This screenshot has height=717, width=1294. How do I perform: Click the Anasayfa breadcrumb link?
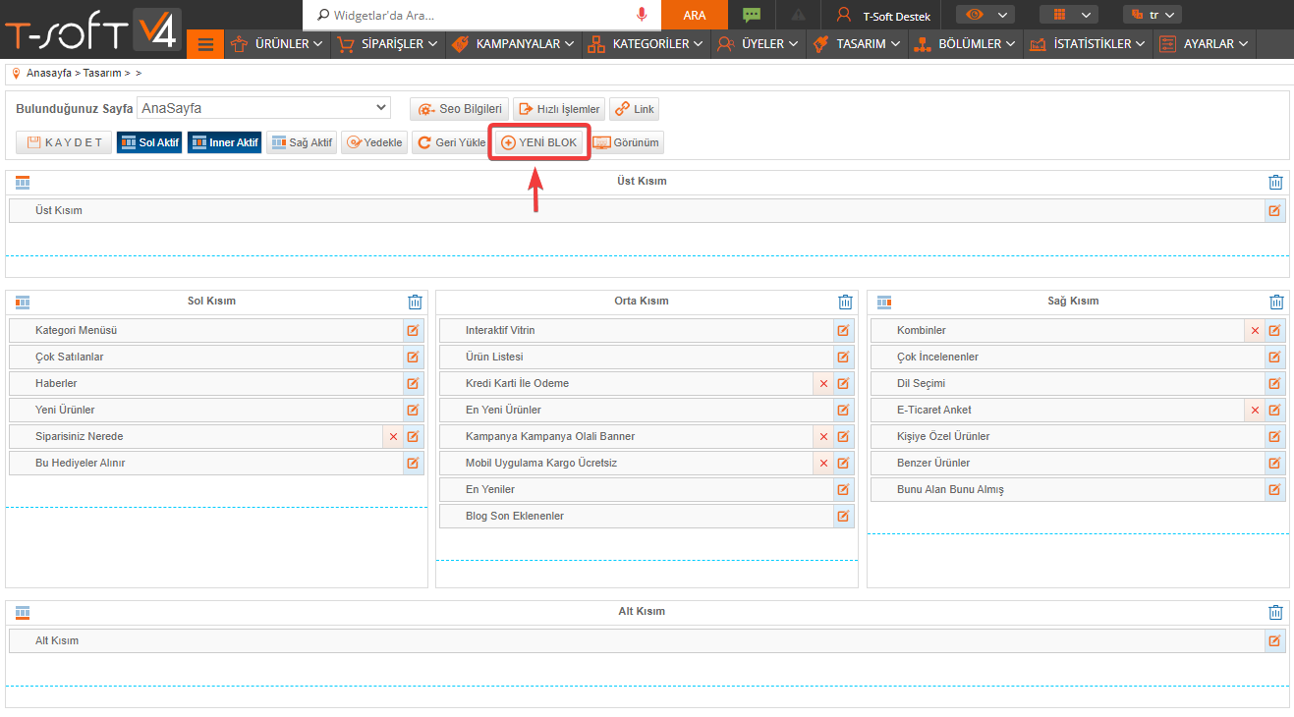[x=49, y=74]
